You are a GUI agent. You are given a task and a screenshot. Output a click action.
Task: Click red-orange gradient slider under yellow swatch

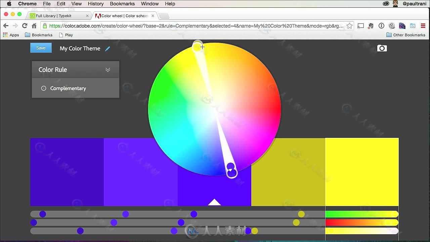[362, 223]
